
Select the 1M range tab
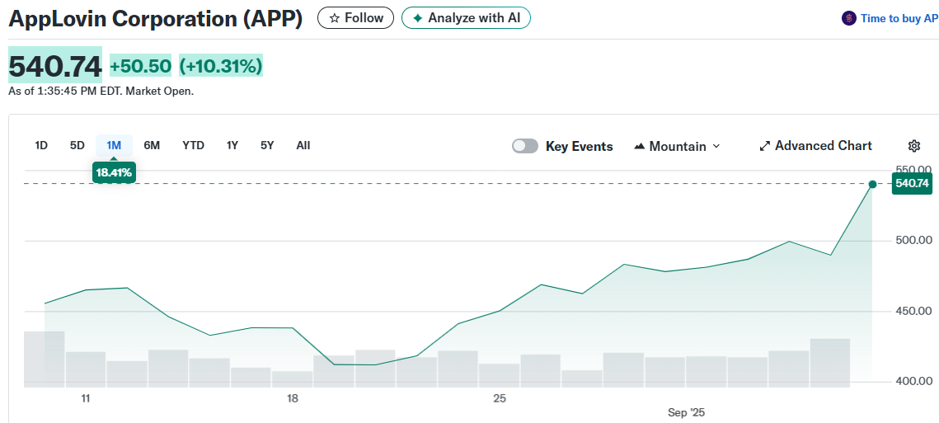114,146
